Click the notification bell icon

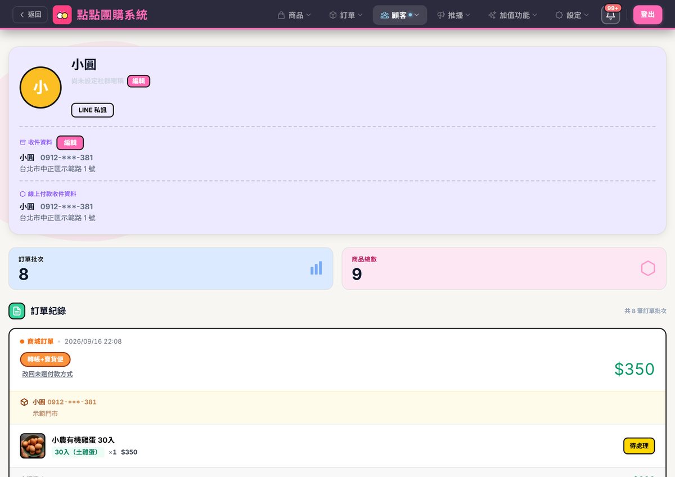[x=610, y=15]
